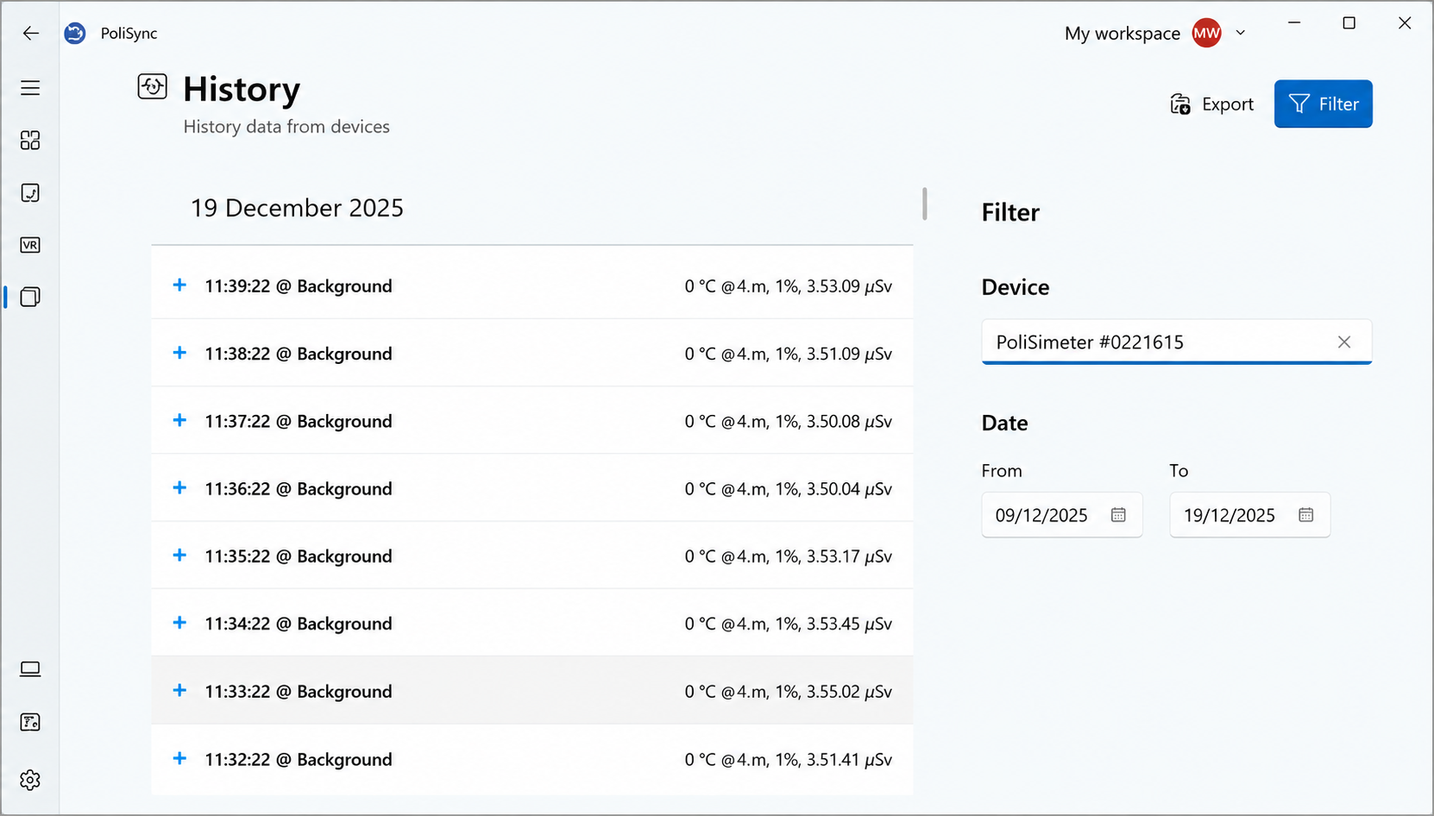
Task: Click the Device field PoliSimeter #0221615
Action: pyautogui.click(x=1176, y=342)
